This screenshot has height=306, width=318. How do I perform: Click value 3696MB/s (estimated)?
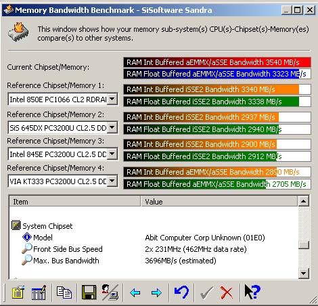181,261
